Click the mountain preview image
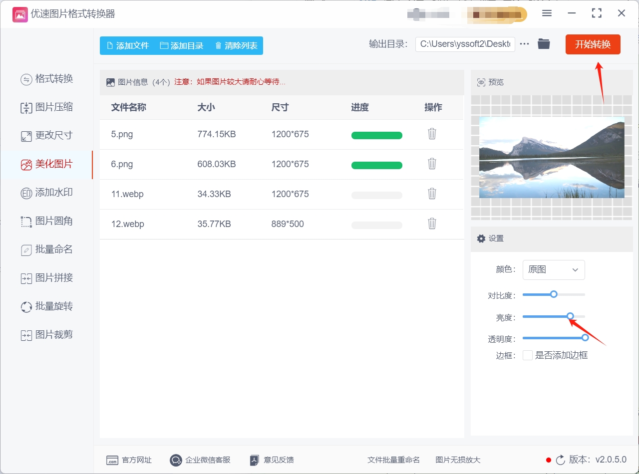This screenshot has width=639, height=474. 552,157
